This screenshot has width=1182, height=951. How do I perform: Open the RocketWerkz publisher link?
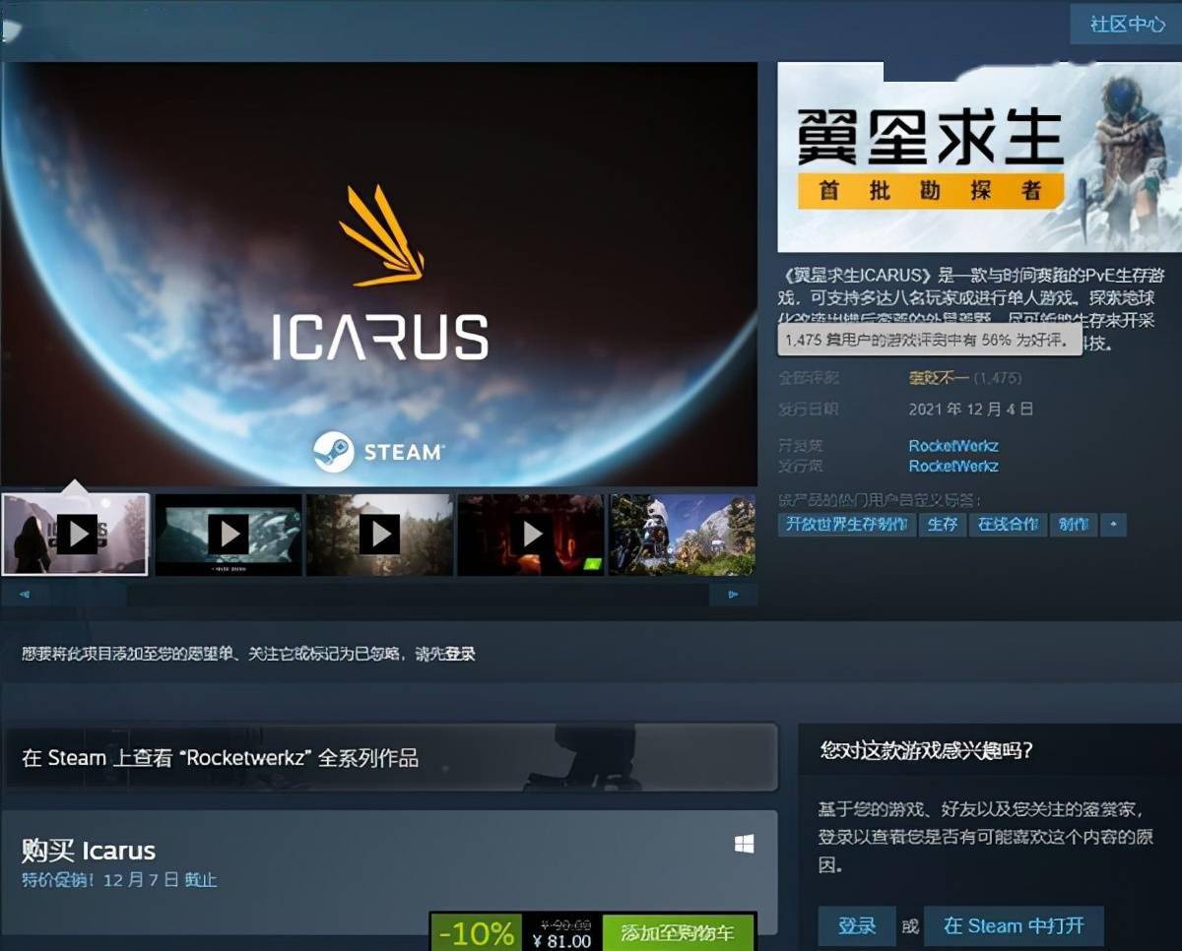click(x=953, y=466)
